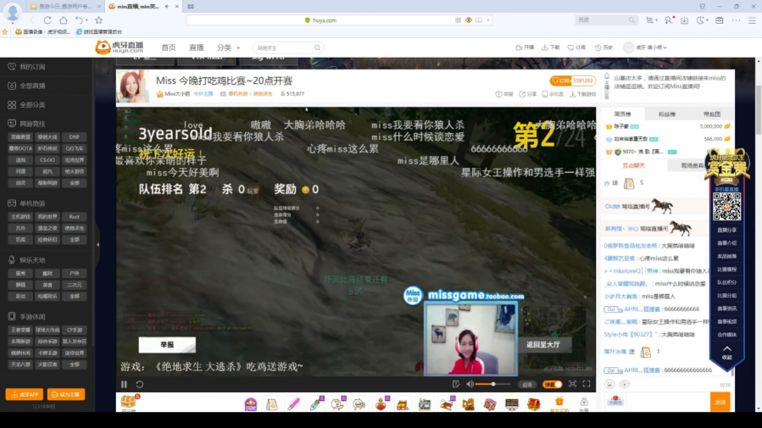Viewport: 762px width, 428px height.
Task: Open the video quality selector in player bar
Action: (x=527, y=384)
